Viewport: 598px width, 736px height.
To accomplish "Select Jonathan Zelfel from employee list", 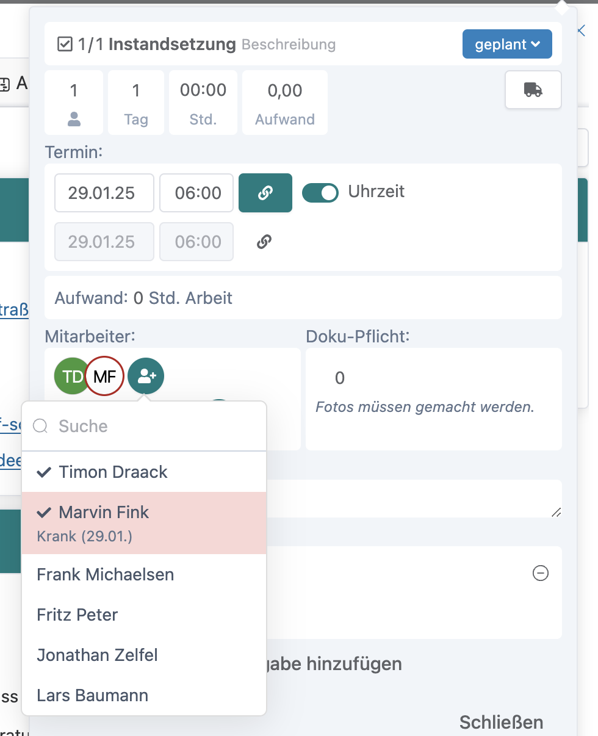I will pos(97,655).
